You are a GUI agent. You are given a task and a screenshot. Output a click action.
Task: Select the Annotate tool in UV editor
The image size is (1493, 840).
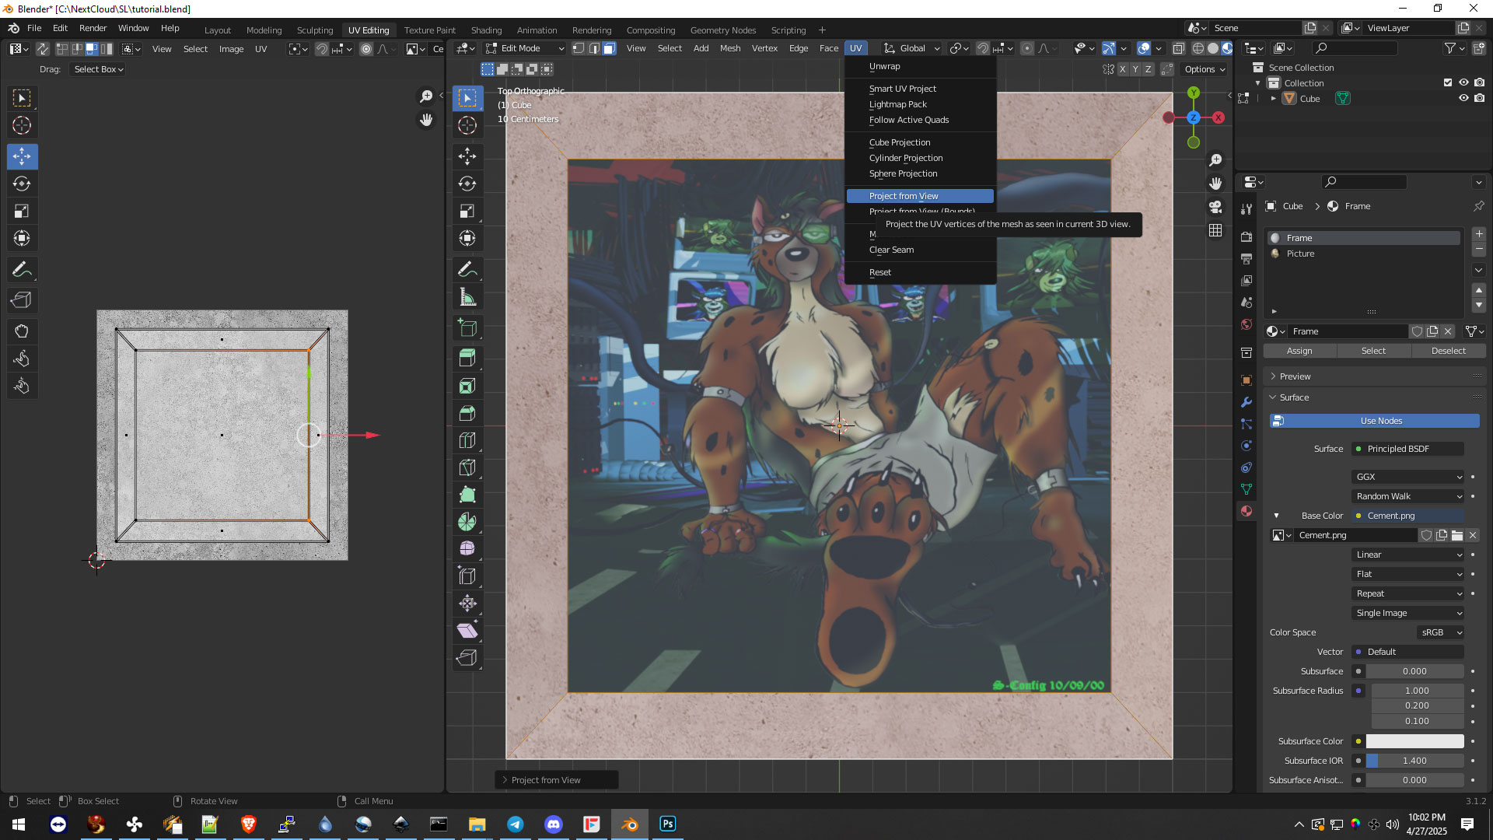(22, 270)
